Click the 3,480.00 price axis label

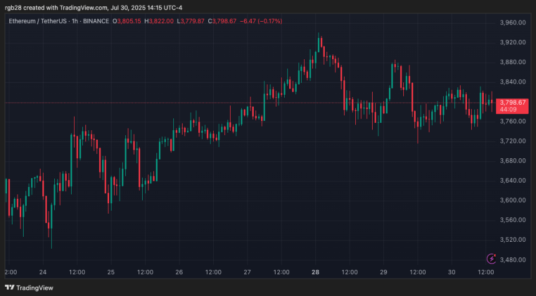coord(514,259)
